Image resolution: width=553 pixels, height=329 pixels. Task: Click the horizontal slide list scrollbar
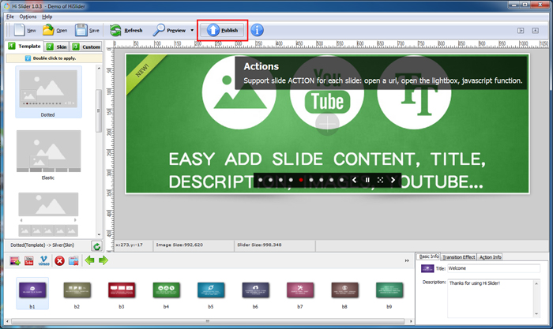pos(208,321)
